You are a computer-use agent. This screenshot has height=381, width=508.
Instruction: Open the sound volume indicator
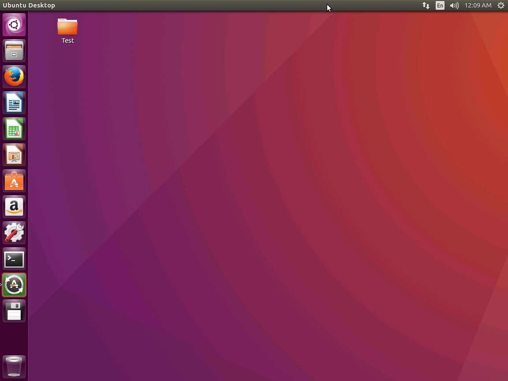(x=454, y=5)
